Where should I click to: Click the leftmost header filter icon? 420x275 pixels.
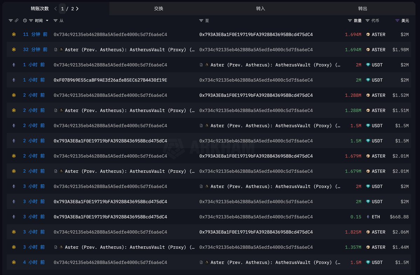coord(11,21)
